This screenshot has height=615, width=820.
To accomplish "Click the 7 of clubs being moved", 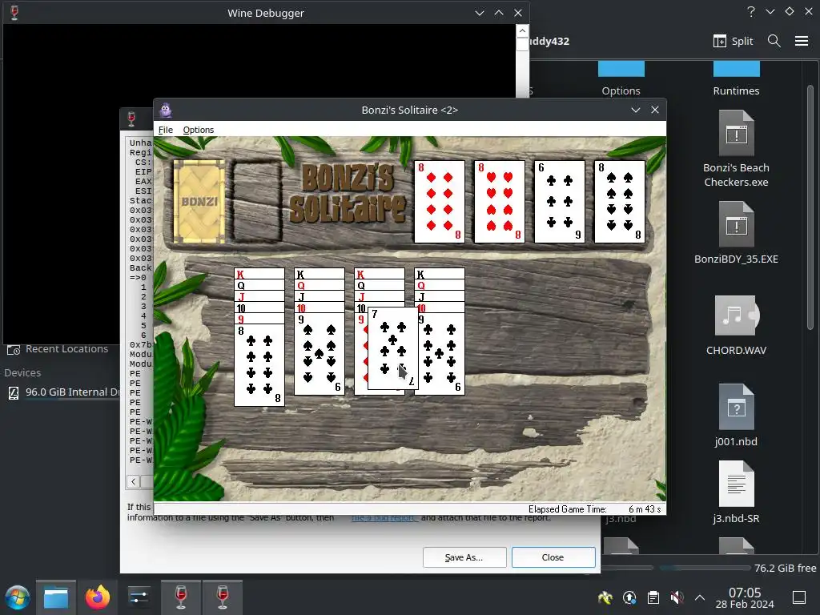I will point(392,348).
